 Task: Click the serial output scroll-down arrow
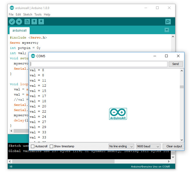(x=182, y=140)
